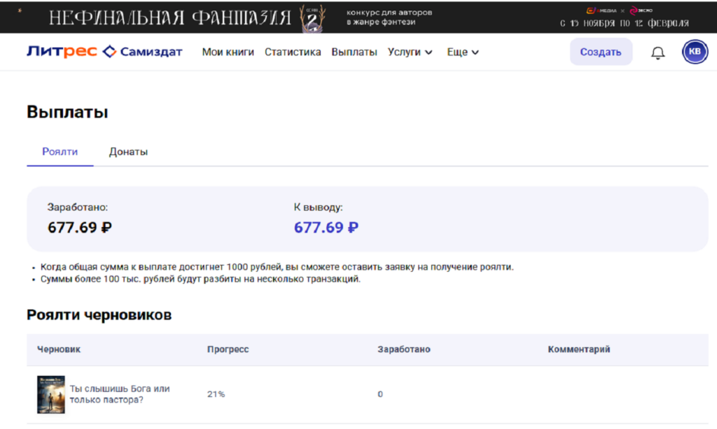Open the book cover thumbnail
The image size is (717, 429).
(x=50, y=394)
